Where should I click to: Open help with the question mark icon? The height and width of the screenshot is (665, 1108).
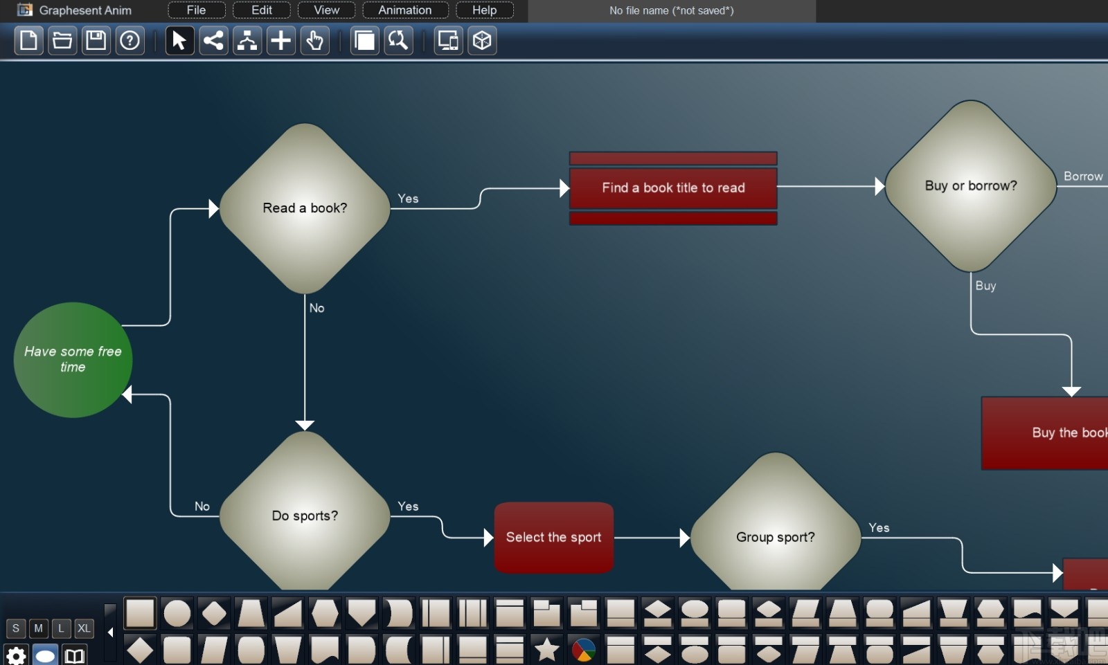coord(129,41)
